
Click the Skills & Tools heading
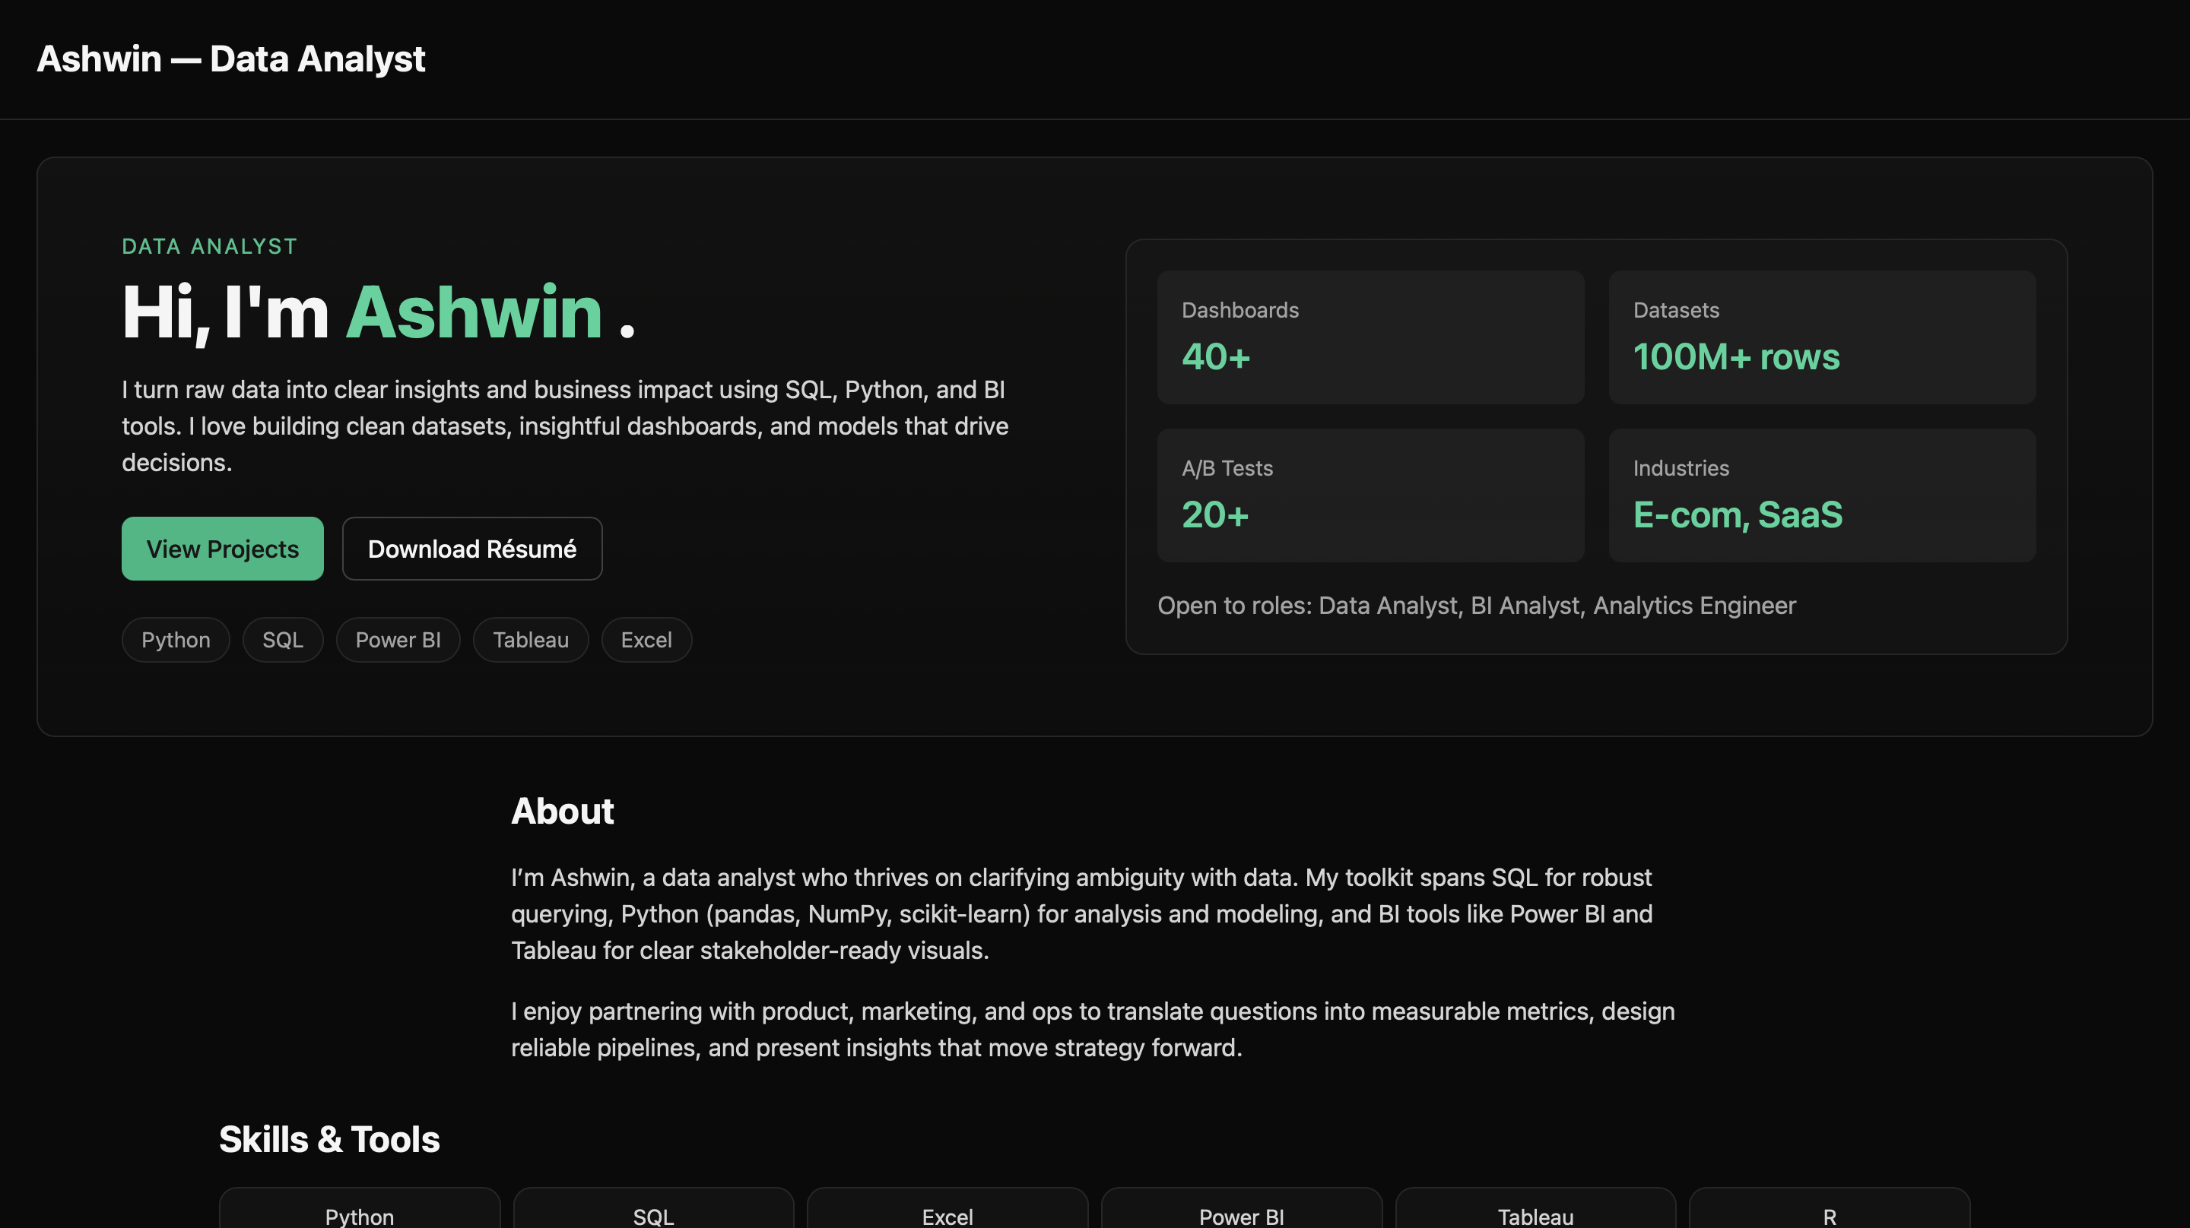coord(329,1139)
